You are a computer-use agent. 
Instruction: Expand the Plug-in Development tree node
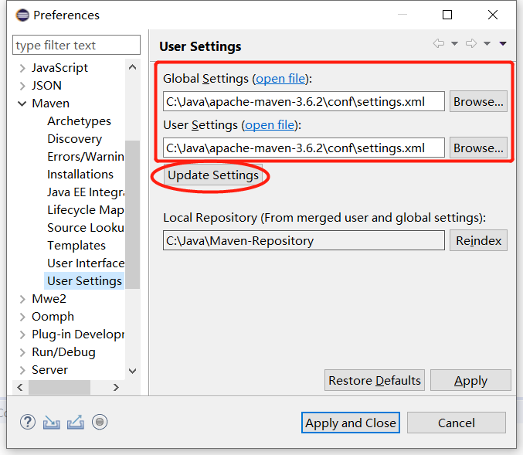pyautogui.click(x=22, y=334)
